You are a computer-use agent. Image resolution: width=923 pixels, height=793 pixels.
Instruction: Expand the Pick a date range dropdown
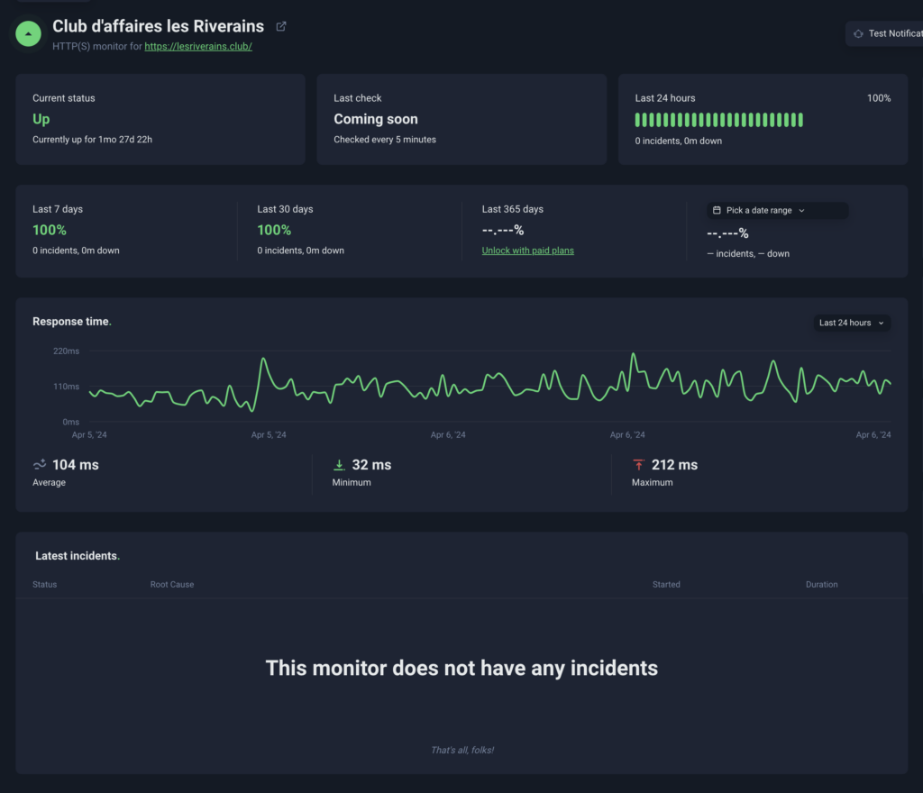[x=777, y=210]
